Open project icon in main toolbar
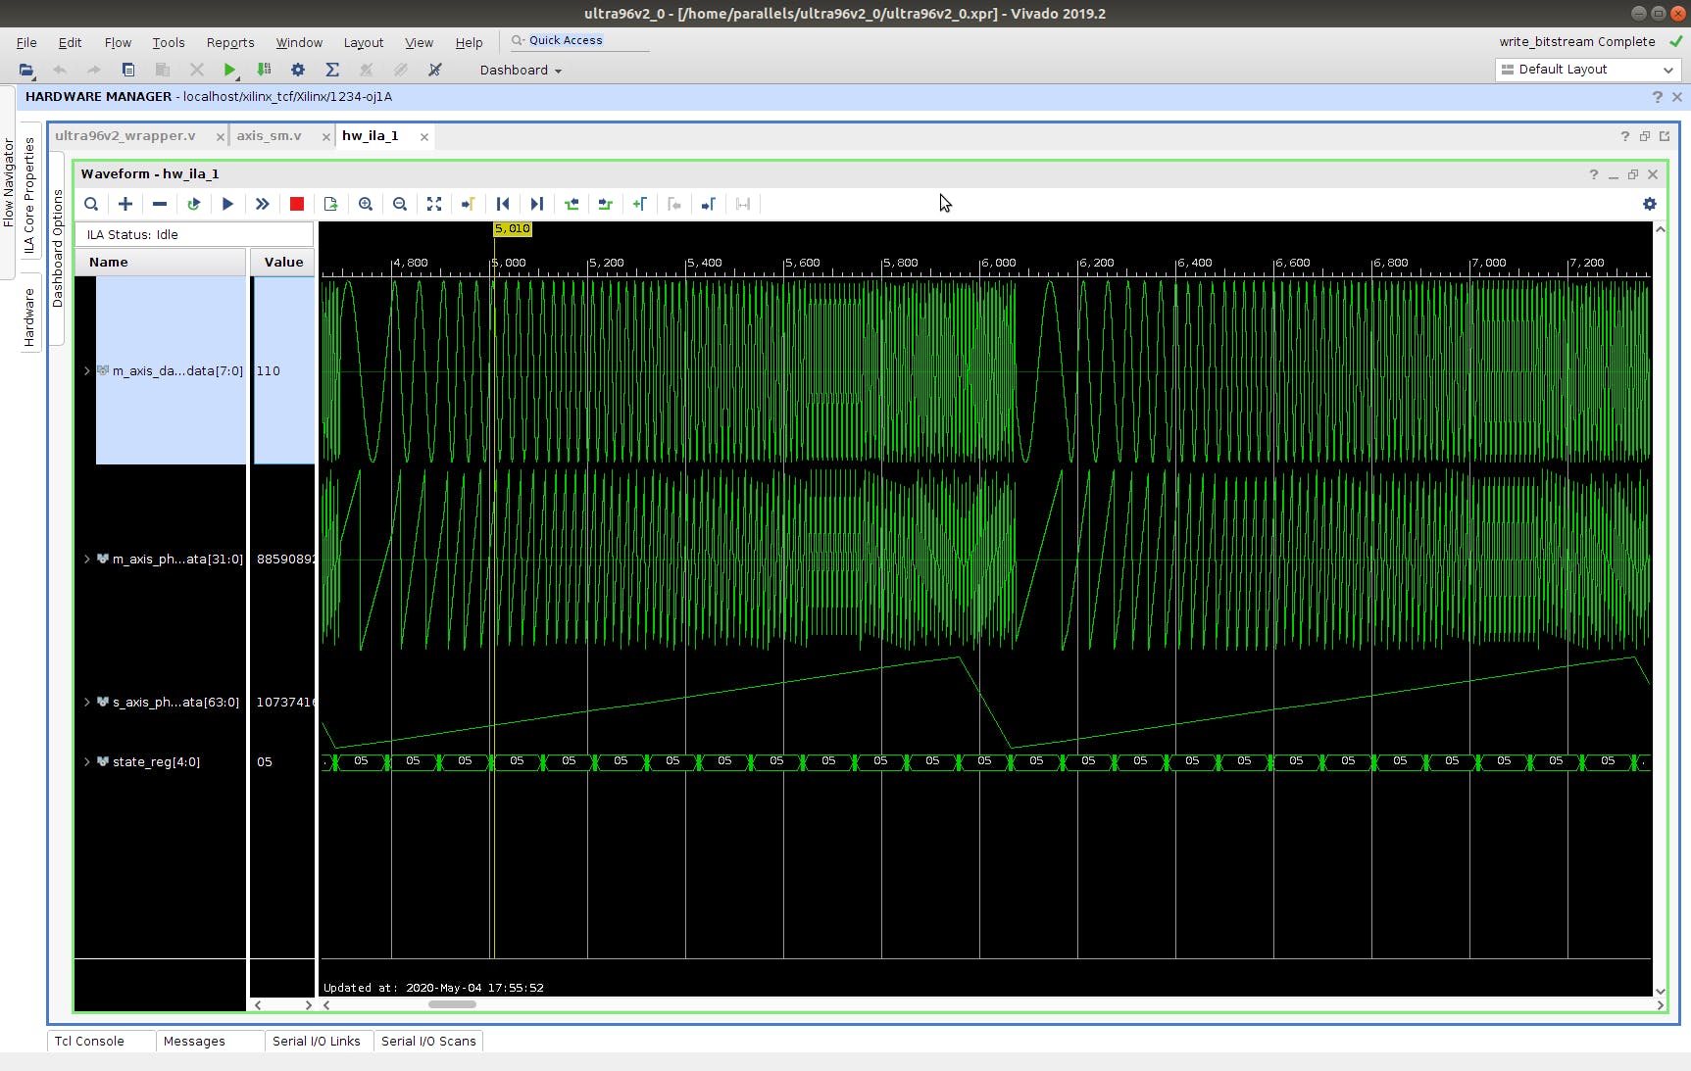Viewport: 1691px width, 1071px height. coord(26,70)
